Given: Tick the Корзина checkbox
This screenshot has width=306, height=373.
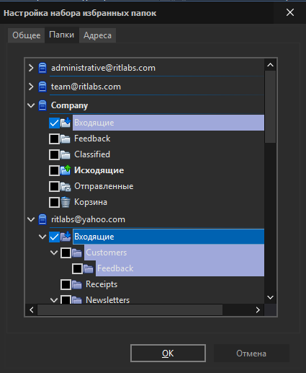Looking at the screenshot, I should click(54, 202).
